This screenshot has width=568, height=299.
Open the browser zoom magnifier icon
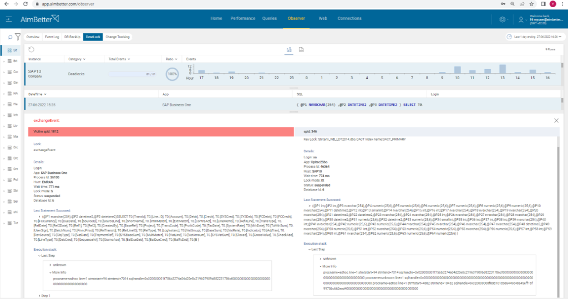(x=512, y=4)
